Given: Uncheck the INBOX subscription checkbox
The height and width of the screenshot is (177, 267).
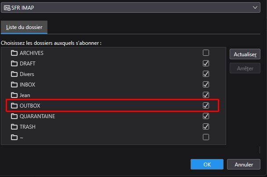Looking at the screenshot, I should click(x=206, y=85).
